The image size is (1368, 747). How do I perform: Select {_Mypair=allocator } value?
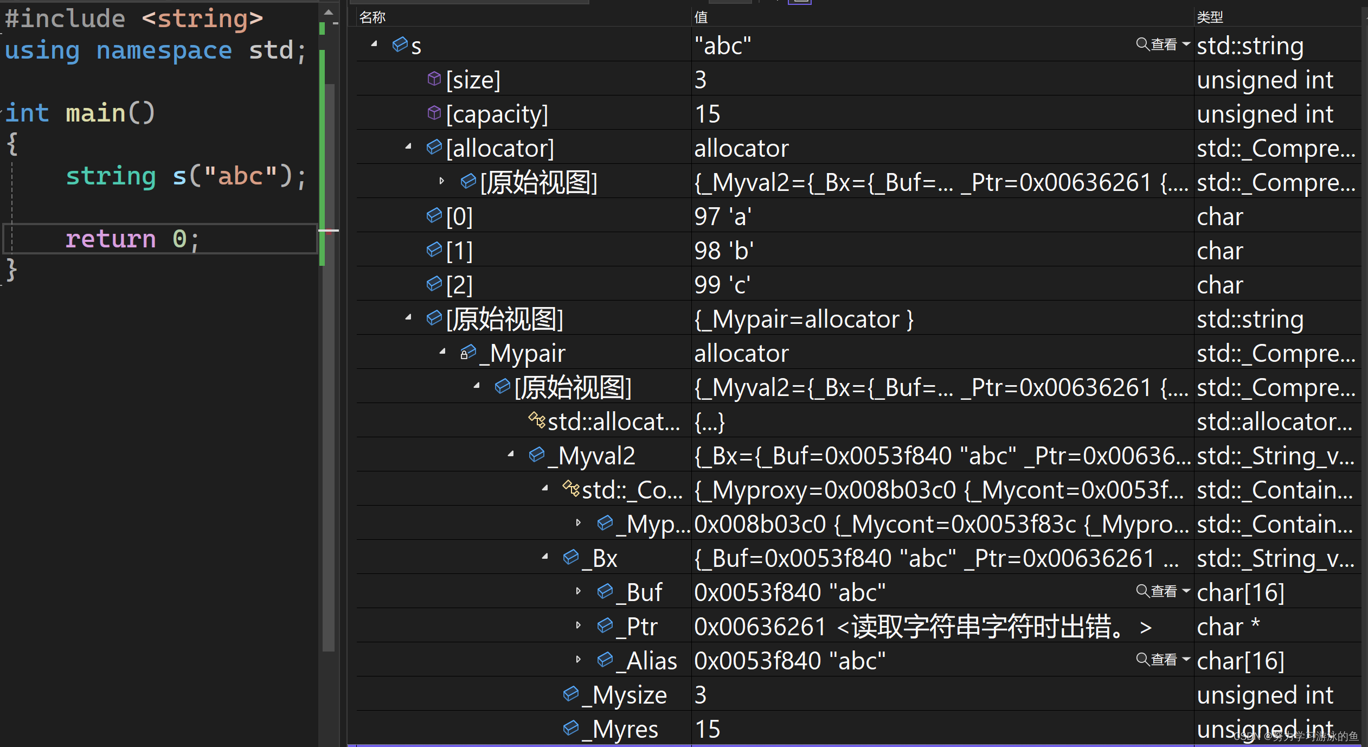[804, 319]
